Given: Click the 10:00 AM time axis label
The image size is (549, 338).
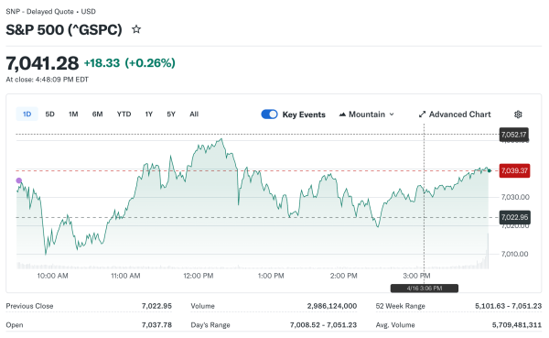Looking at the screenshot, I should point(52,276).
